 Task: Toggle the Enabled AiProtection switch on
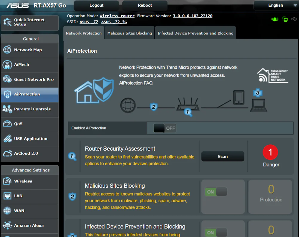pyautogui.click(x=165, y=128)
